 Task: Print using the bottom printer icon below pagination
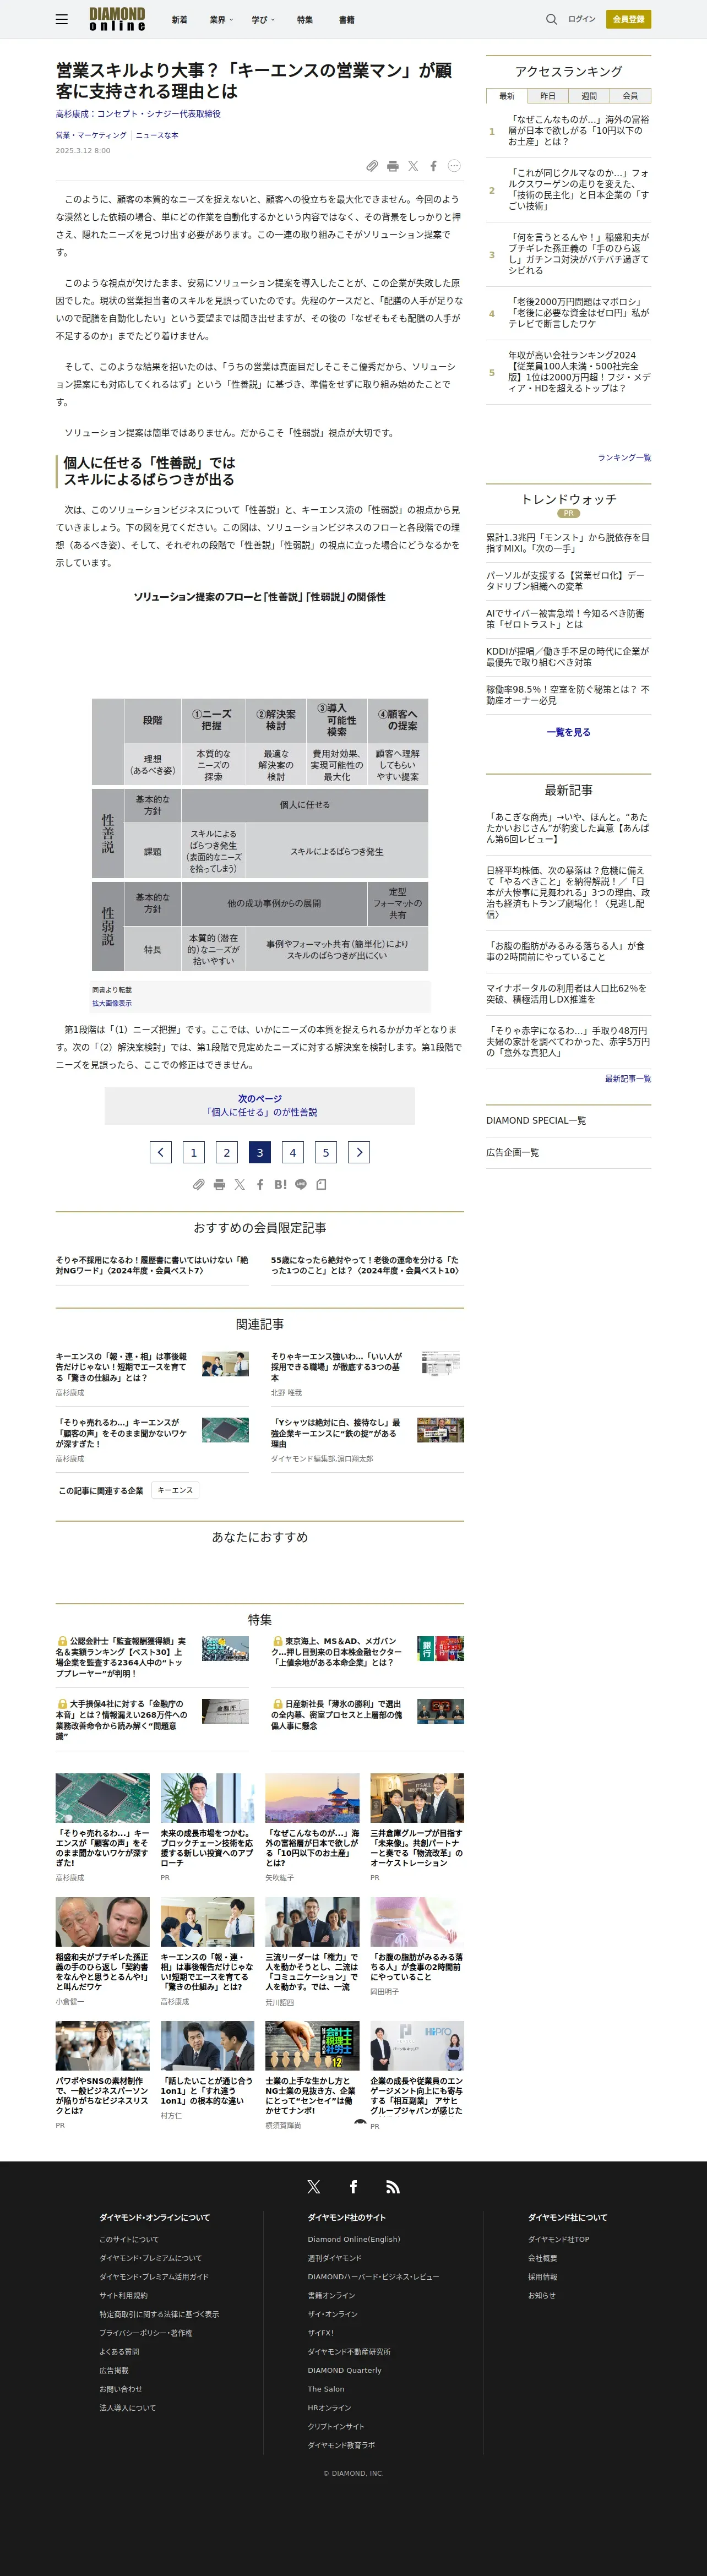(219, 1184)
